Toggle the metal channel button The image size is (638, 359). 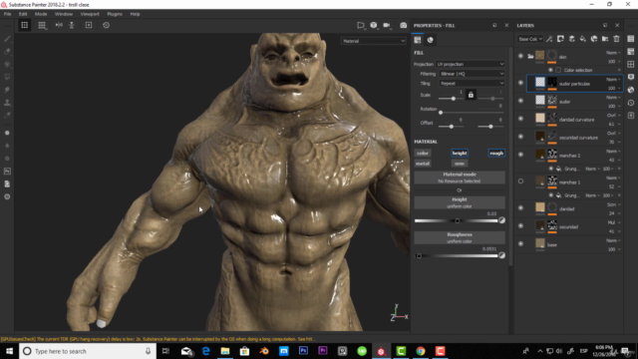click(423, 164)
